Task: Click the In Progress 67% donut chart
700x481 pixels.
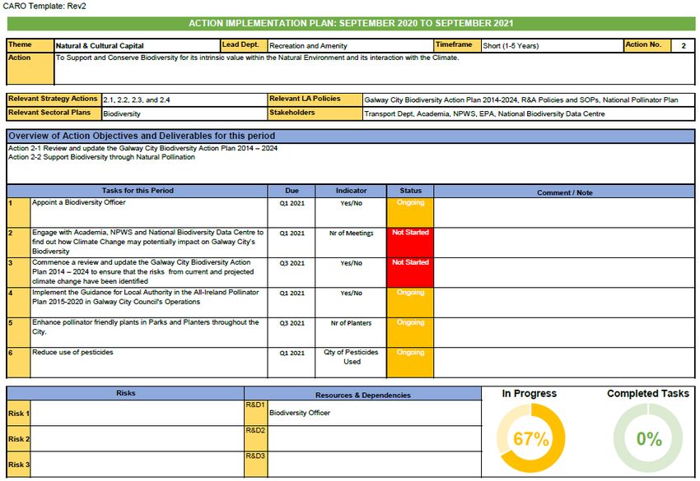Action: 531,438
